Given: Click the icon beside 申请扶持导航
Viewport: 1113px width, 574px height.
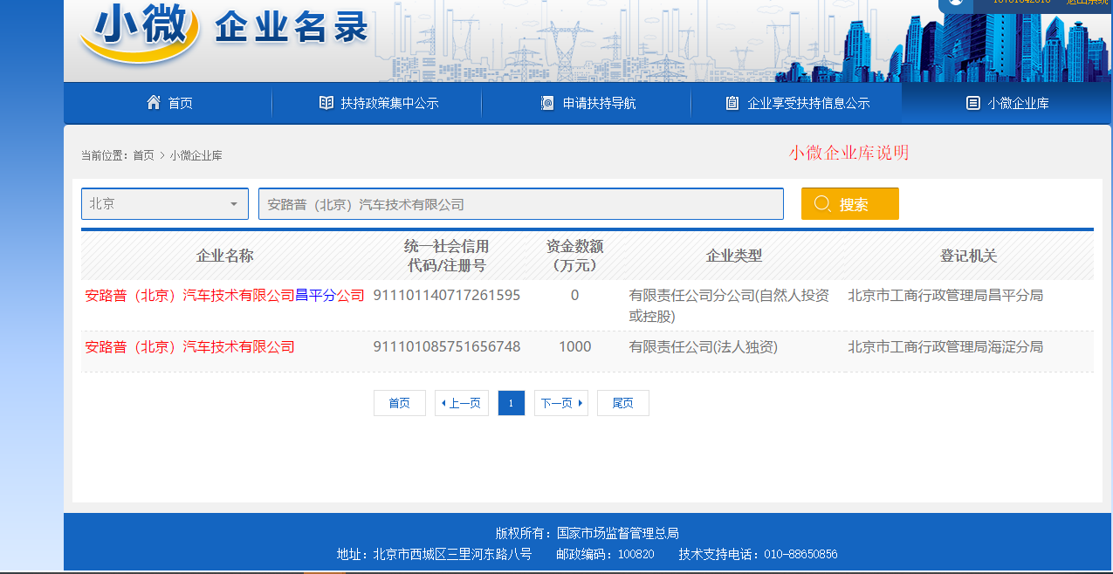Looking at the screenshot, I should click(x=547, y=103).
